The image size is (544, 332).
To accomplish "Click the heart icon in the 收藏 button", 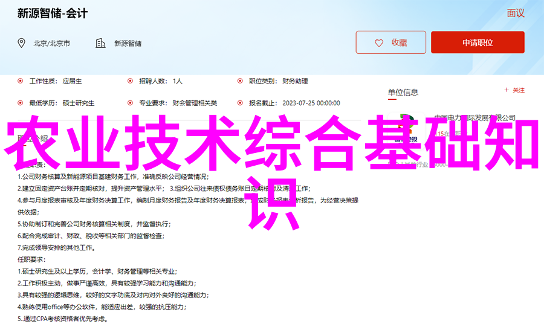I will 379,43.
